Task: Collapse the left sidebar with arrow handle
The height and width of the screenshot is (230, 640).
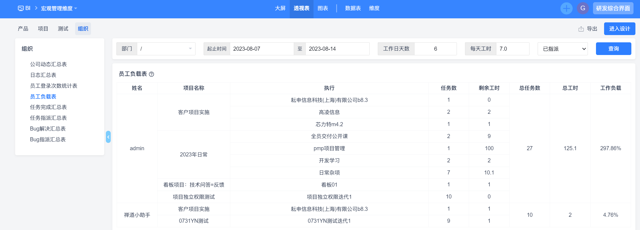Action: pyautogui.click(x=108, y=137)
